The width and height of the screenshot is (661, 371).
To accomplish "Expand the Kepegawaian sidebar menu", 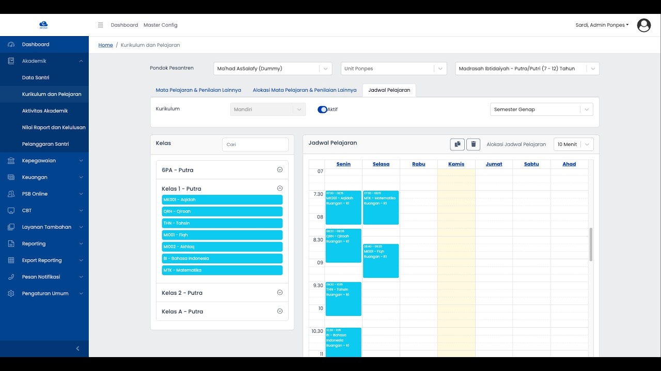I will point(44,161).
